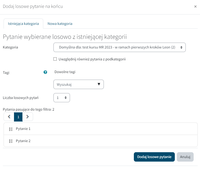Screen dimensions: 200x172
Task: Go to previous page with left chevron
Action: (9, 117)
